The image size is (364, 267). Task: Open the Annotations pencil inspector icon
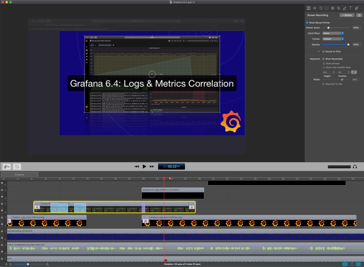[344, 8]
